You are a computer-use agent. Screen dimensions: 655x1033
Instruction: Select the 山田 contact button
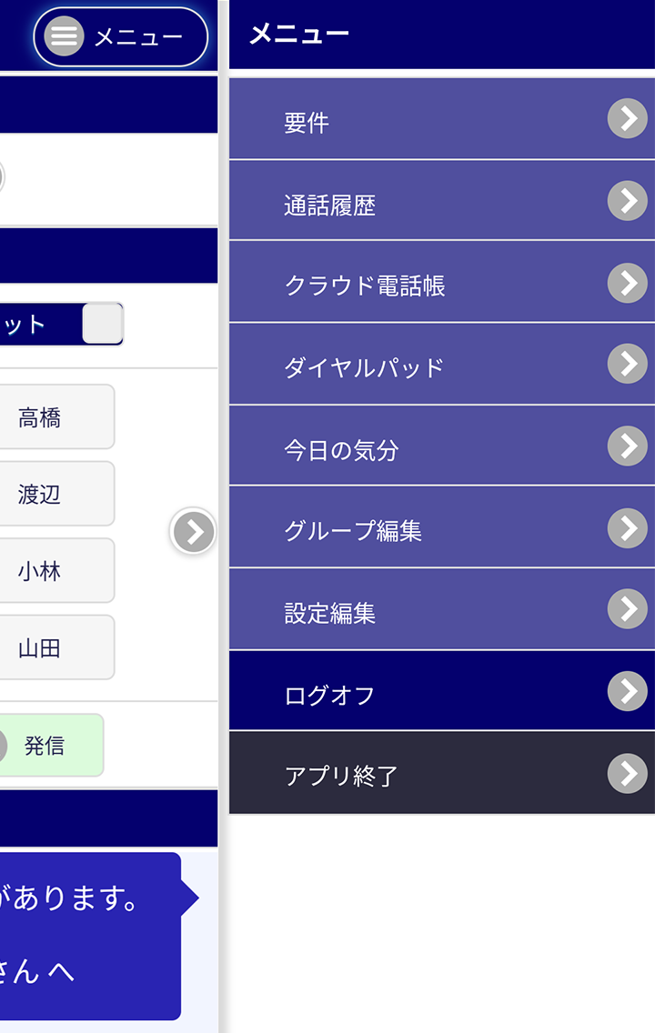56,647
